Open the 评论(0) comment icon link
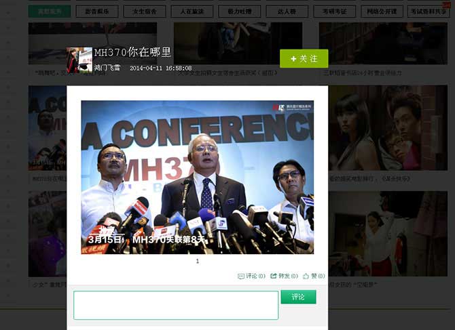Image resolution: width=455 pixels, height=330 pixels. point(251,276)
